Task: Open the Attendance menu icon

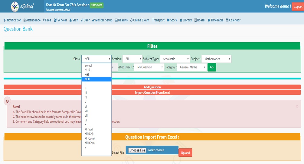Action: [25, 20]
